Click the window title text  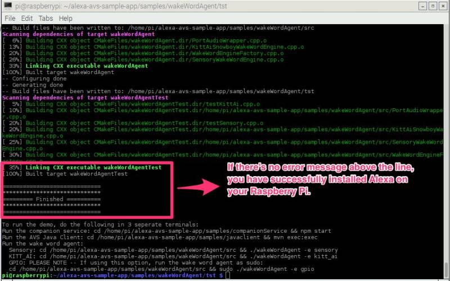121,6
